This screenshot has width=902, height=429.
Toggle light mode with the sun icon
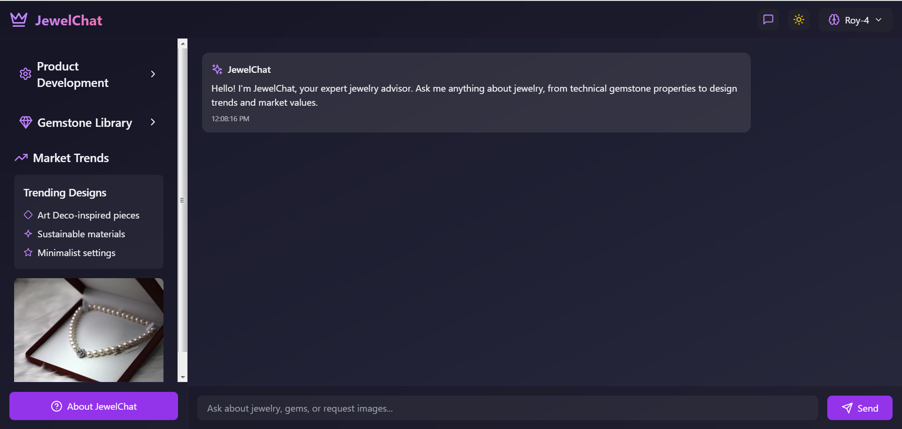[799, 20]
